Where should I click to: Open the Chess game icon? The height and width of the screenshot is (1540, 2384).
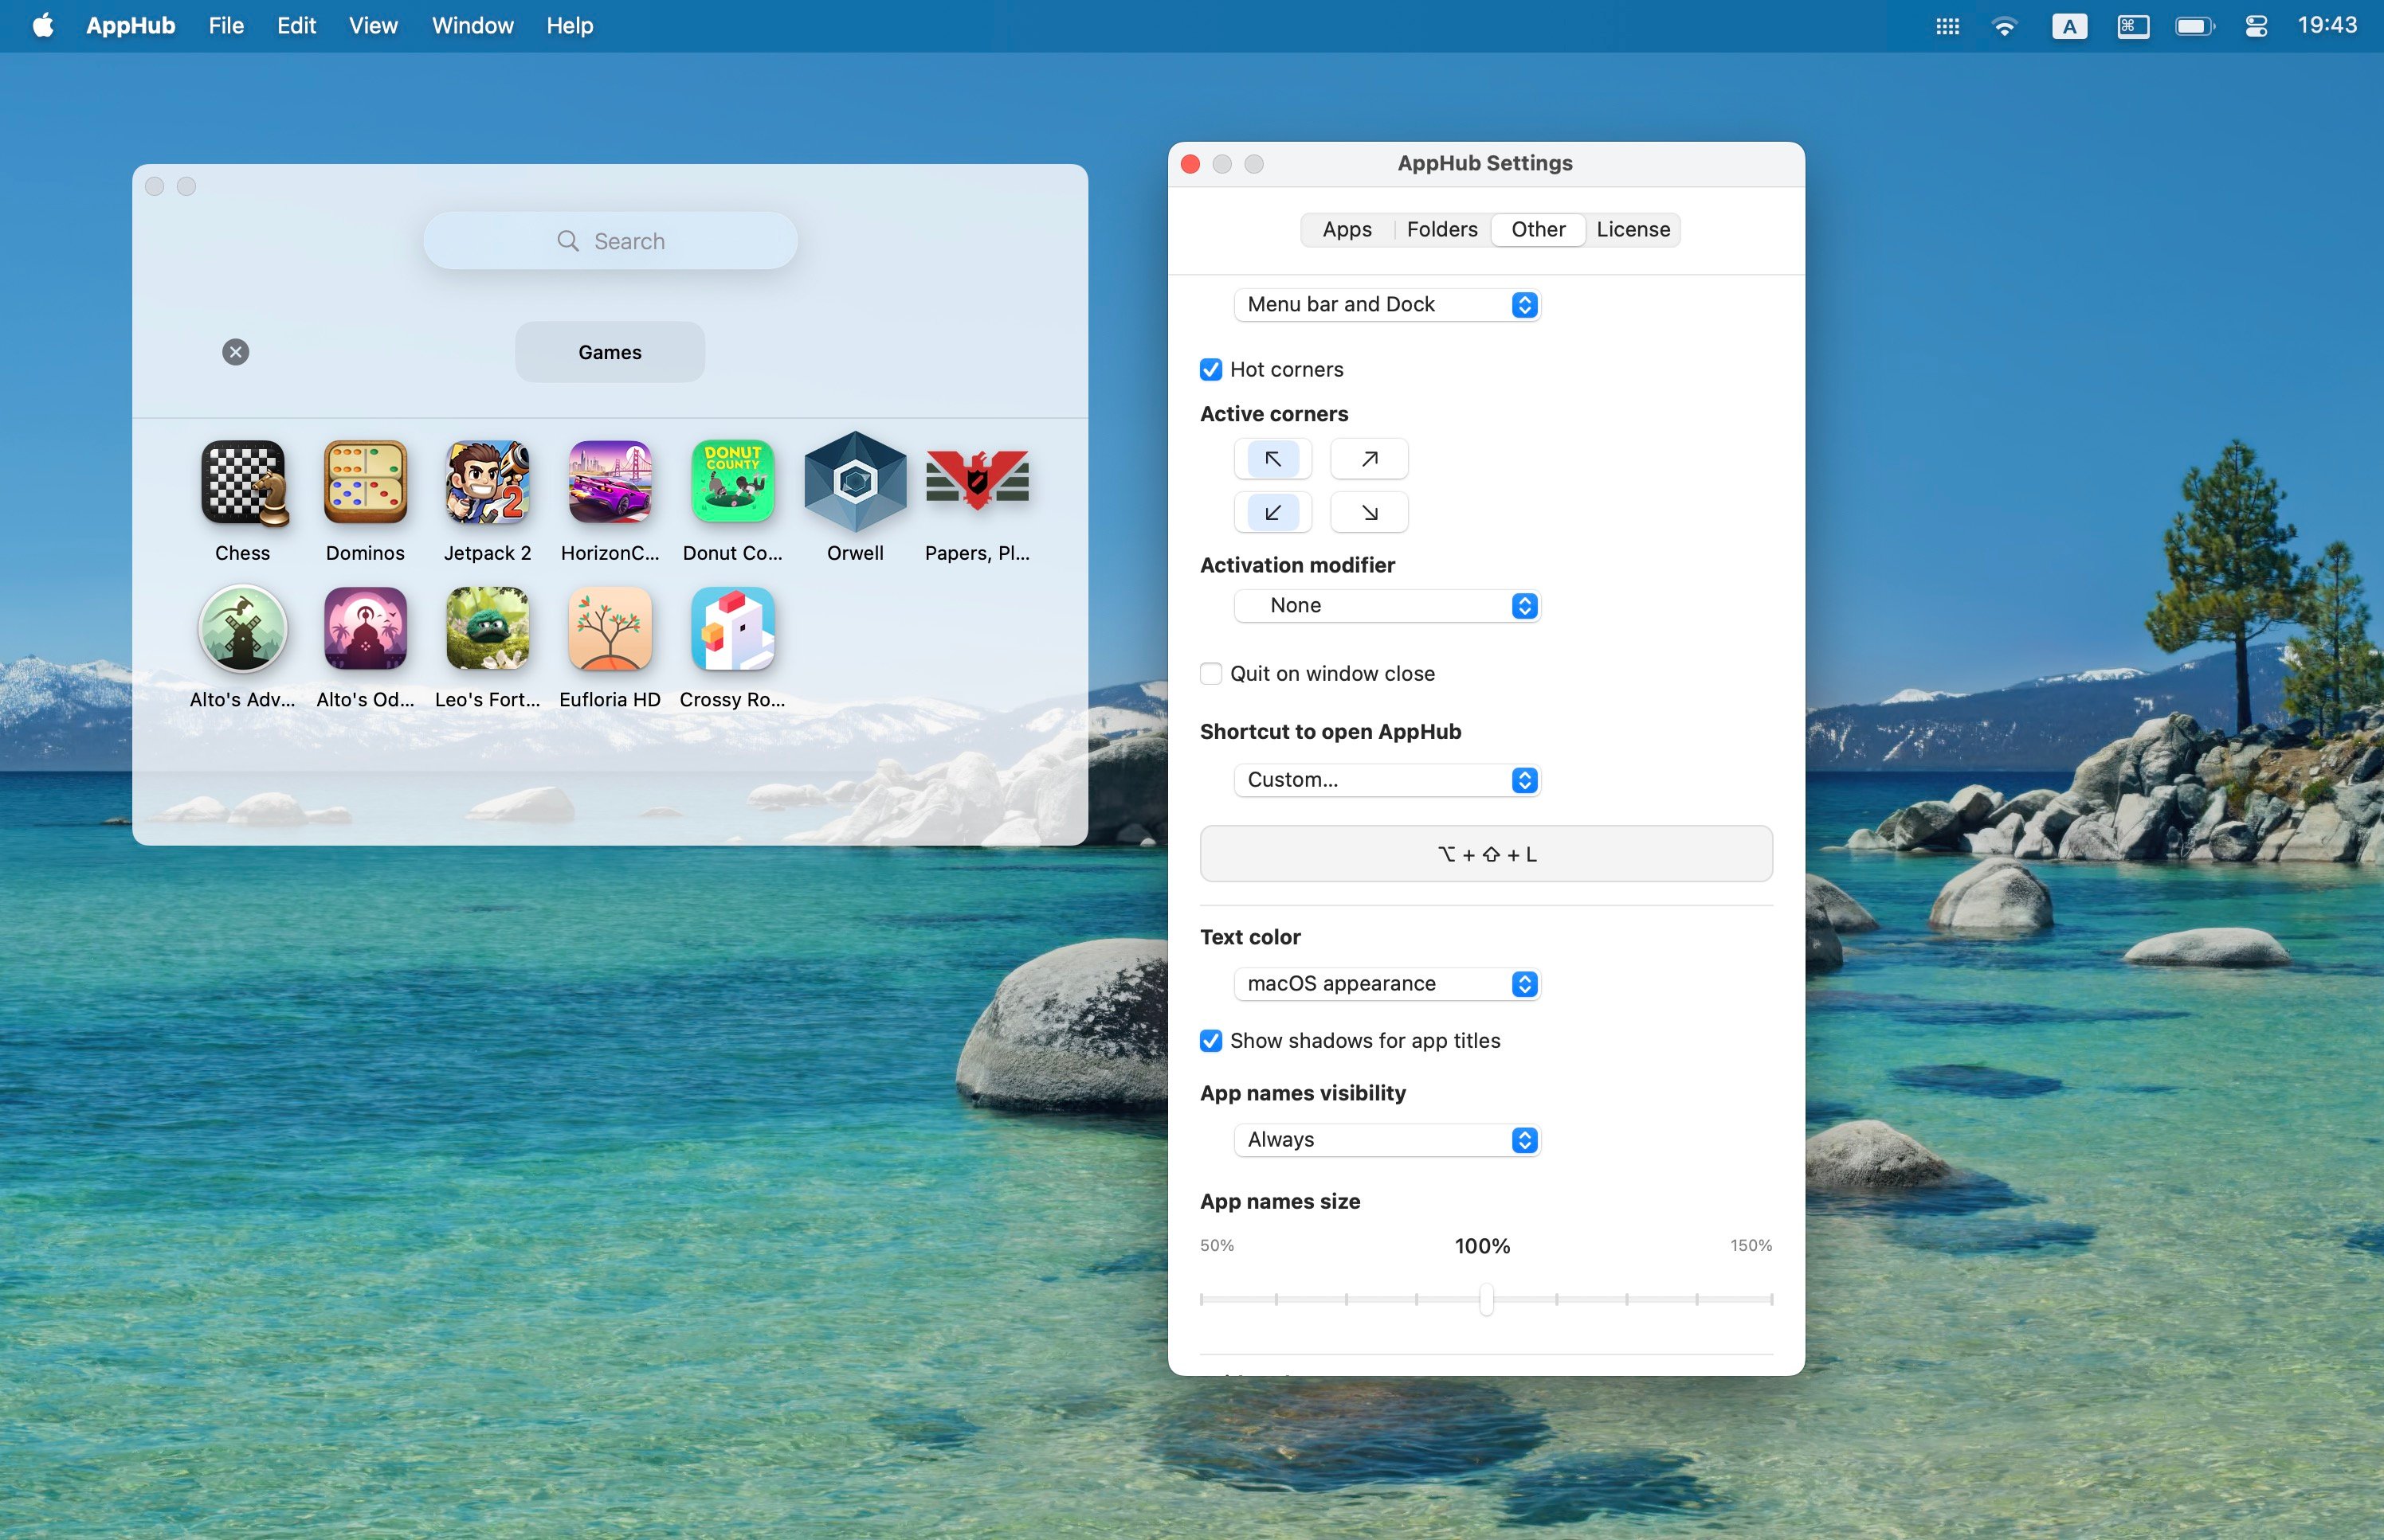coord(243,483)
